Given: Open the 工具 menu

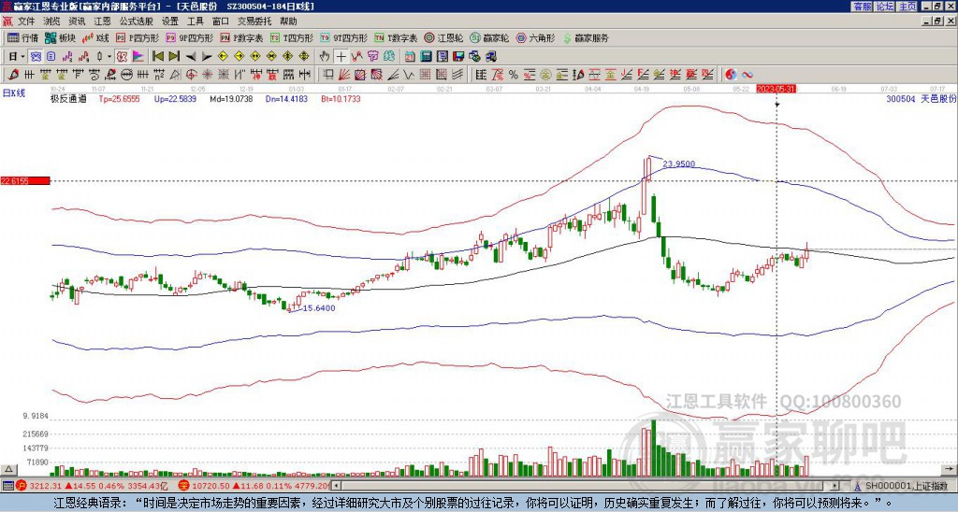Looking at the screenshot, I should coord(196,21).
